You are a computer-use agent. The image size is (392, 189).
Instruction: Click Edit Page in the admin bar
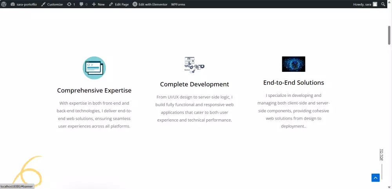tap(119, 4)
